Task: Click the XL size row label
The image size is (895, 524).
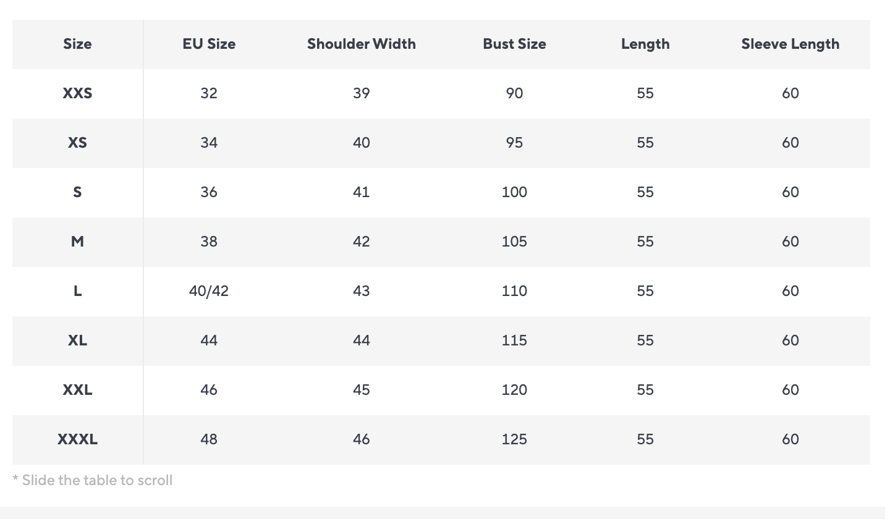Action: click(x=77, y=340)
